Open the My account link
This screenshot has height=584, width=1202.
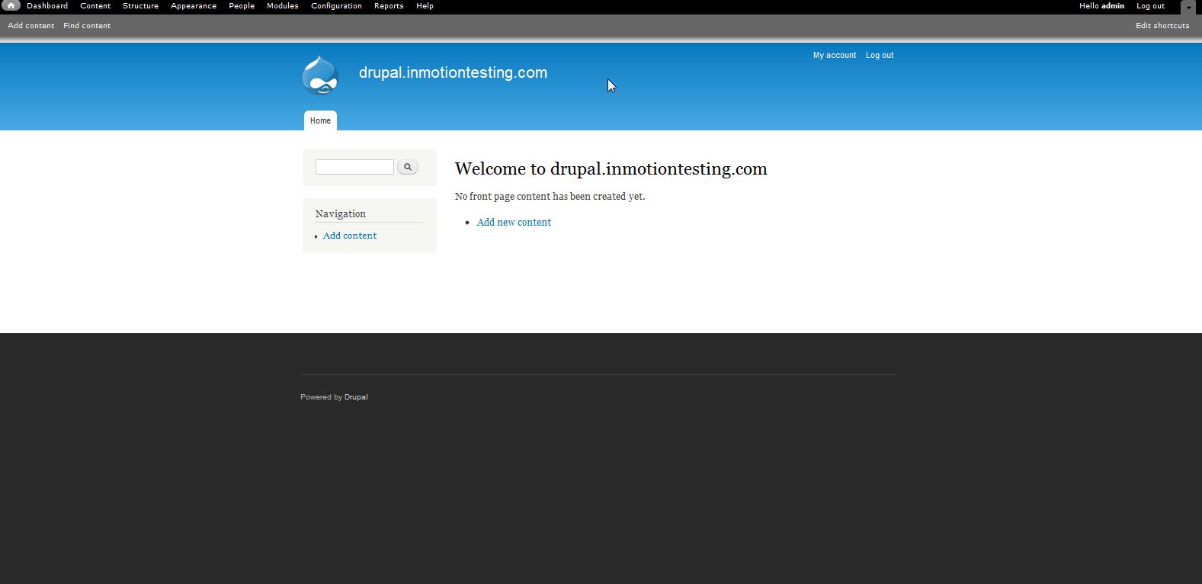pos(834,56)
